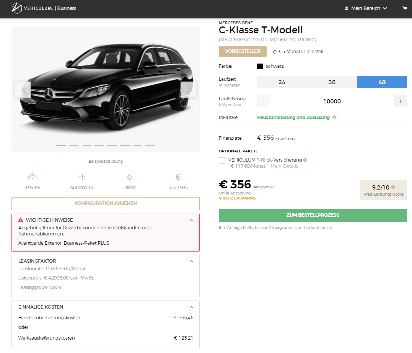Screen dimensions: 412x353
Task: Click info icon beside 1-Klick-Versicherung
Action: click(305, 160)
